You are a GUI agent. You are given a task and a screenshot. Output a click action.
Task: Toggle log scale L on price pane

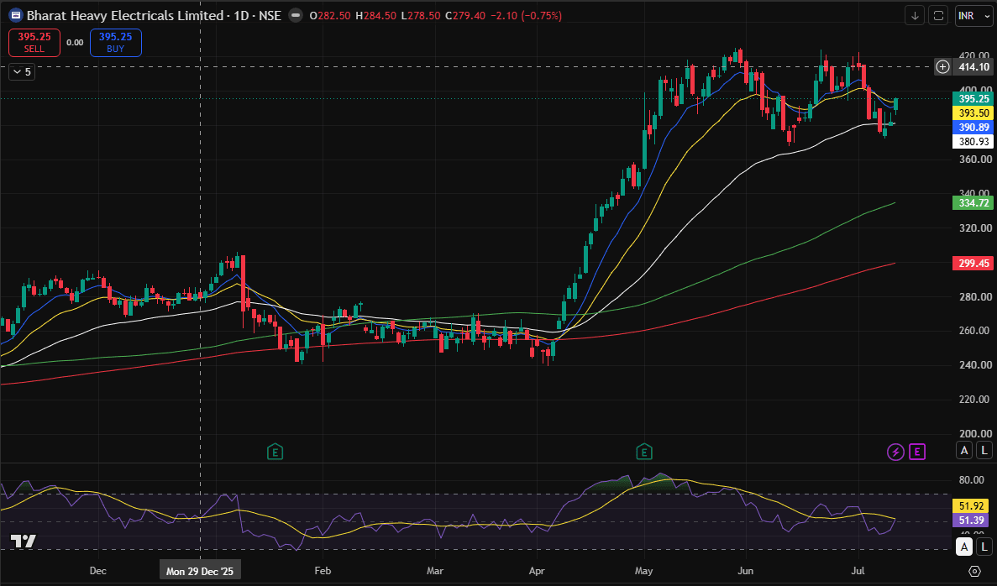(984, 450)
